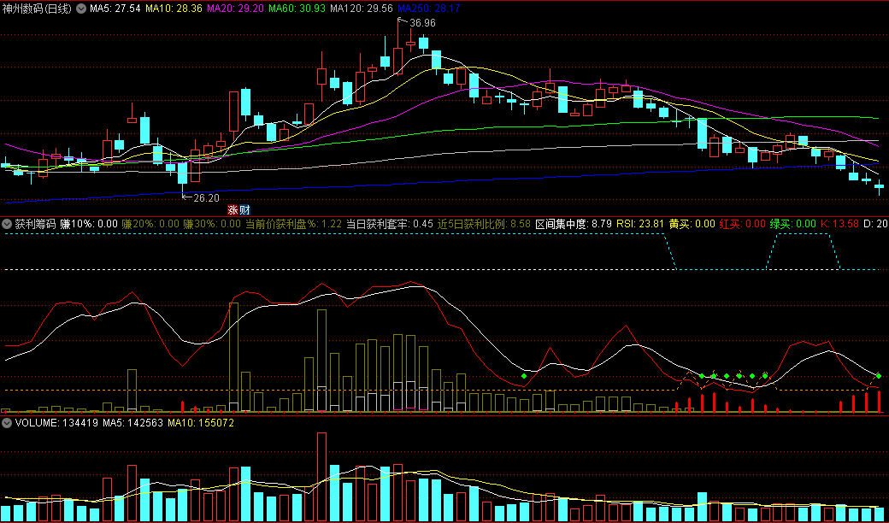Click the 赚20%: 0.00 value
889x523 pixels.
pos(150,223)
